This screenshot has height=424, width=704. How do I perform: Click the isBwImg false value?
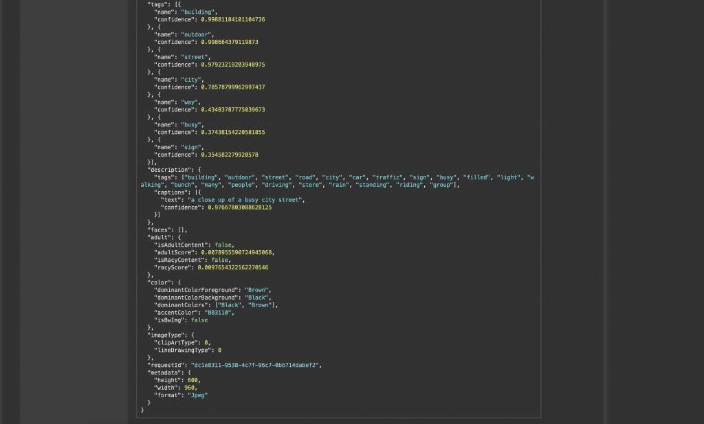(x=199, y=320)
